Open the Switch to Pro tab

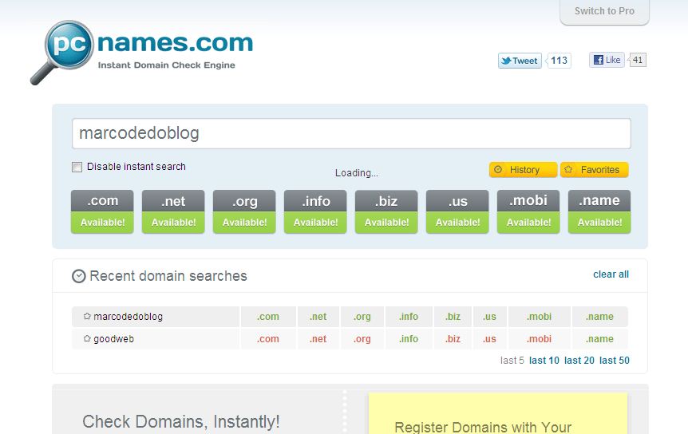click(x=605, y=12)
